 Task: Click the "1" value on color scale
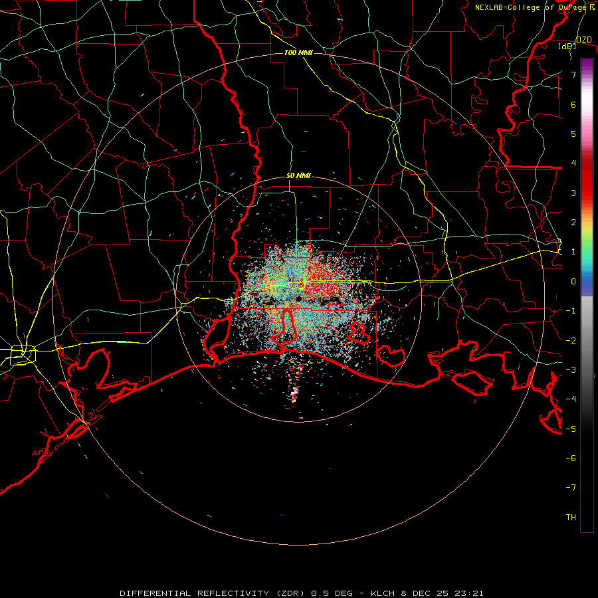coord(573,252)
